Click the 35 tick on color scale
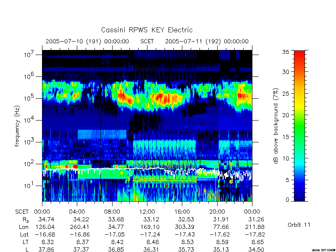This screenshot has height=252, width=336. click(x=286, y=52)
